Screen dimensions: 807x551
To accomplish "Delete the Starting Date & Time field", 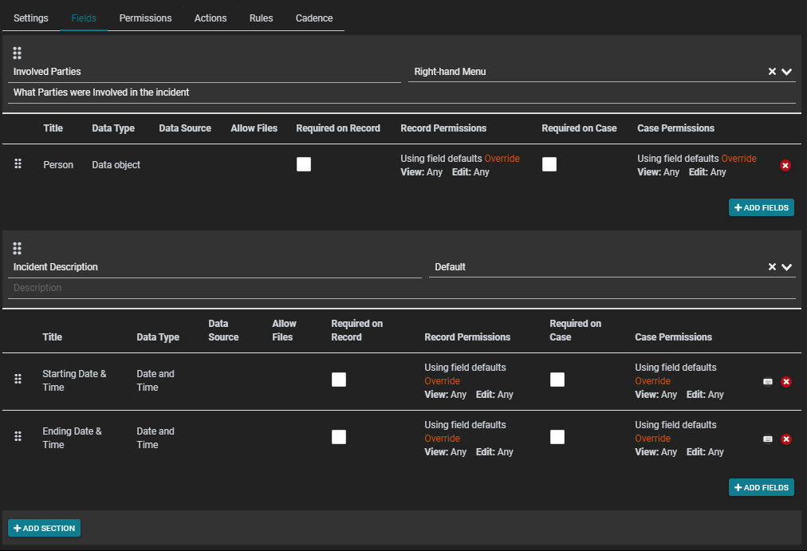I will [x=786, y=382].
